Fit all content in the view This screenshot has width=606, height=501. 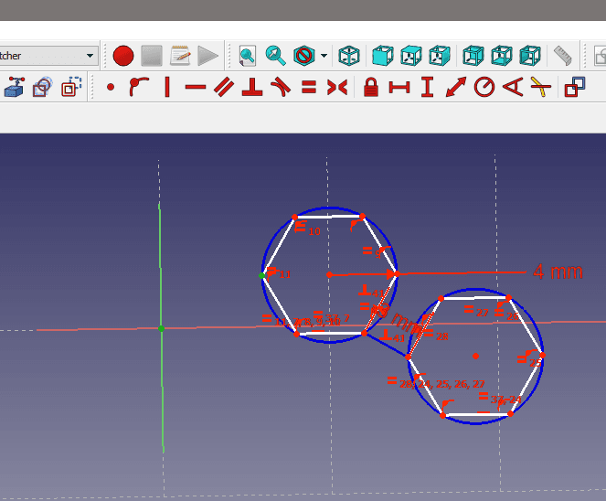tap(248, 56)
